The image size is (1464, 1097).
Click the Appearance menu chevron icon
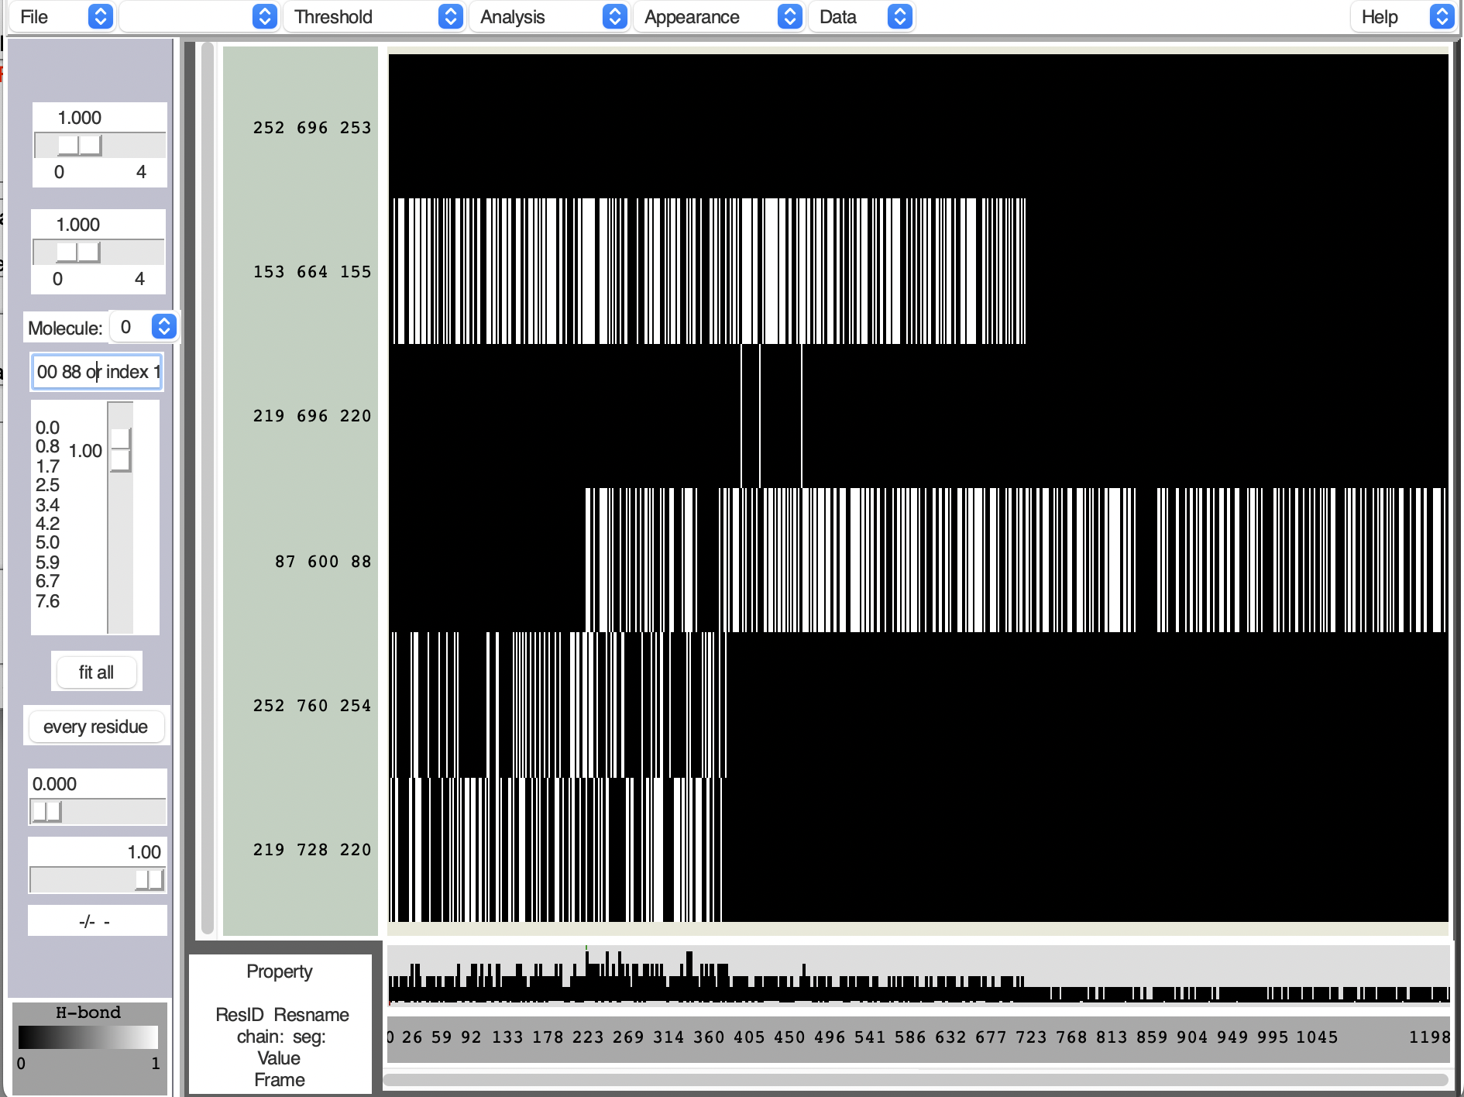coord(789,16)
